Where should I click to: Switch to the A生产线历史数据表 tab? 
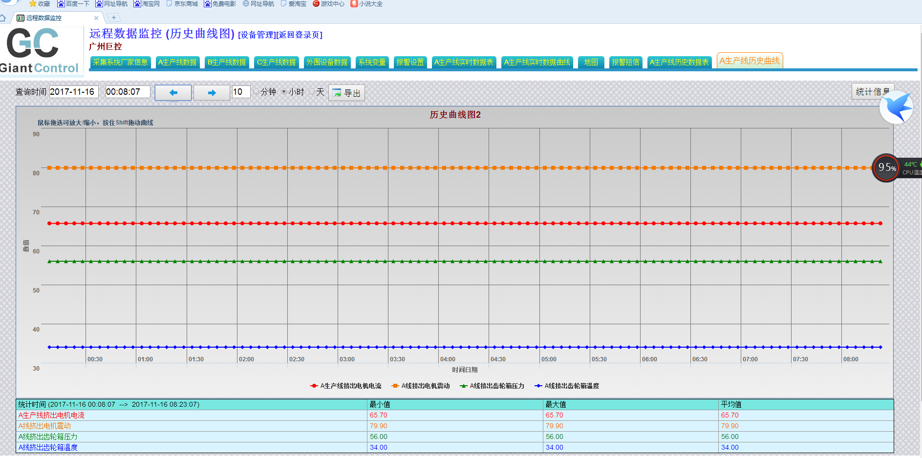pyautogui.click(x=679, y=62)
